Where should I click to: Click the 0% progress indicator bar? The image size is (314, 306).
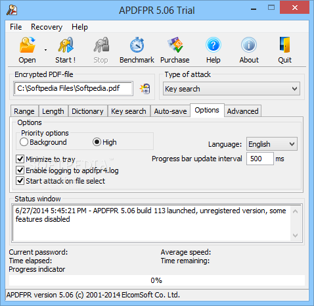157,280
